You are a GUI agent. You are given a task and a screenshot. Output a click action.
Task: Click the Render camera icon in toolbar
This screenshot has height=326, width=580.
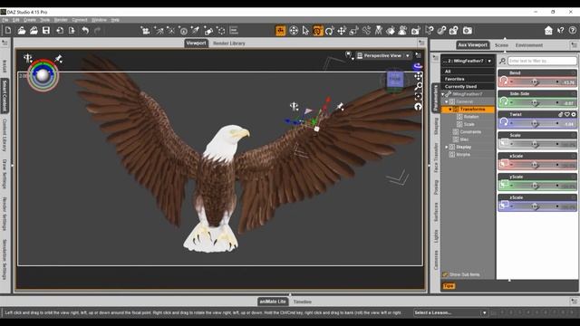coord(468,31)
